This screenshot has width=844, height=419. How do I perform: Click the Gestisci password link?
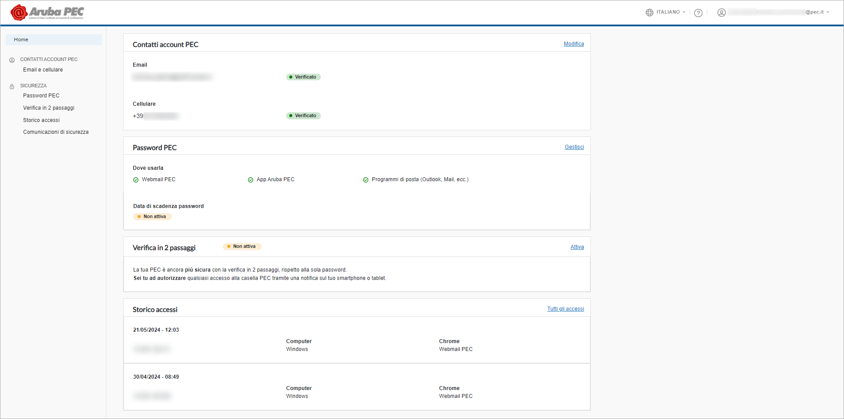point(575,147)
